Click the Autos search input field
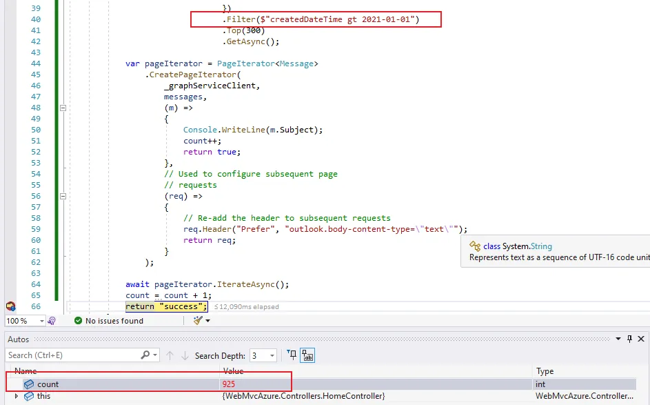The height and width of the screenshot is (405, 650). pos(72,355)
